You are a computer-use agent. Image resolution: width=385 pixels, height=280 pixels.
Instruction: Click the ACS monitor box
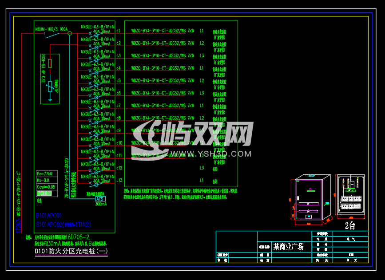click(x=100, y=199)
